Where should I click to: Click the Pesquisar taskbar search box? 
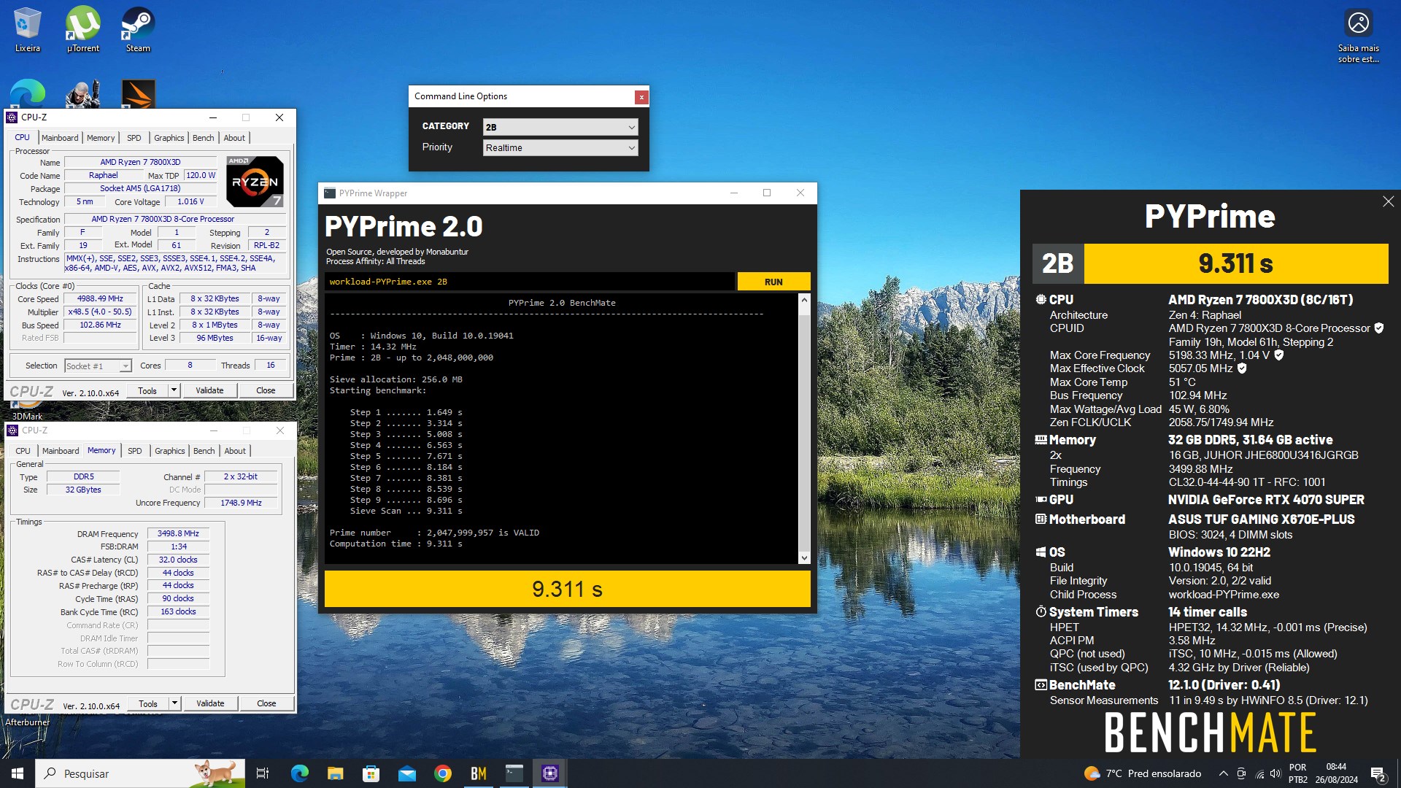pos(139,773)
